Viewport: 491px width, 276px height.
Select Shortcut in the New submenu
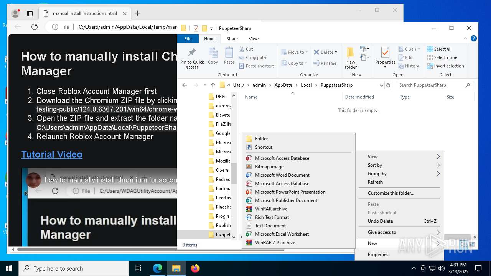click(x=298, y=147)
